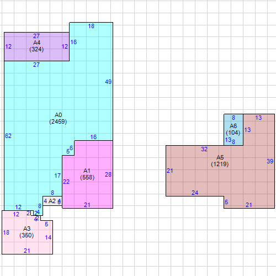Click the 28 dimension on A1's right side
Viewport: 276px width, 276px height.
[x=108, y=174]
